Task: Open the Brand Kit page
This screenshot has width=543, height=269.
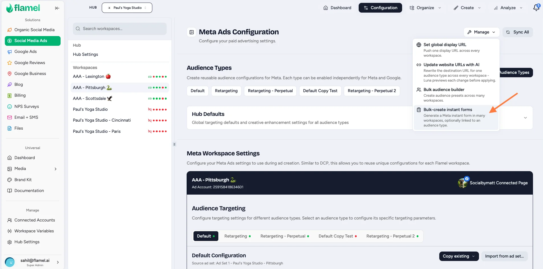Action: [x=33, y=180]
